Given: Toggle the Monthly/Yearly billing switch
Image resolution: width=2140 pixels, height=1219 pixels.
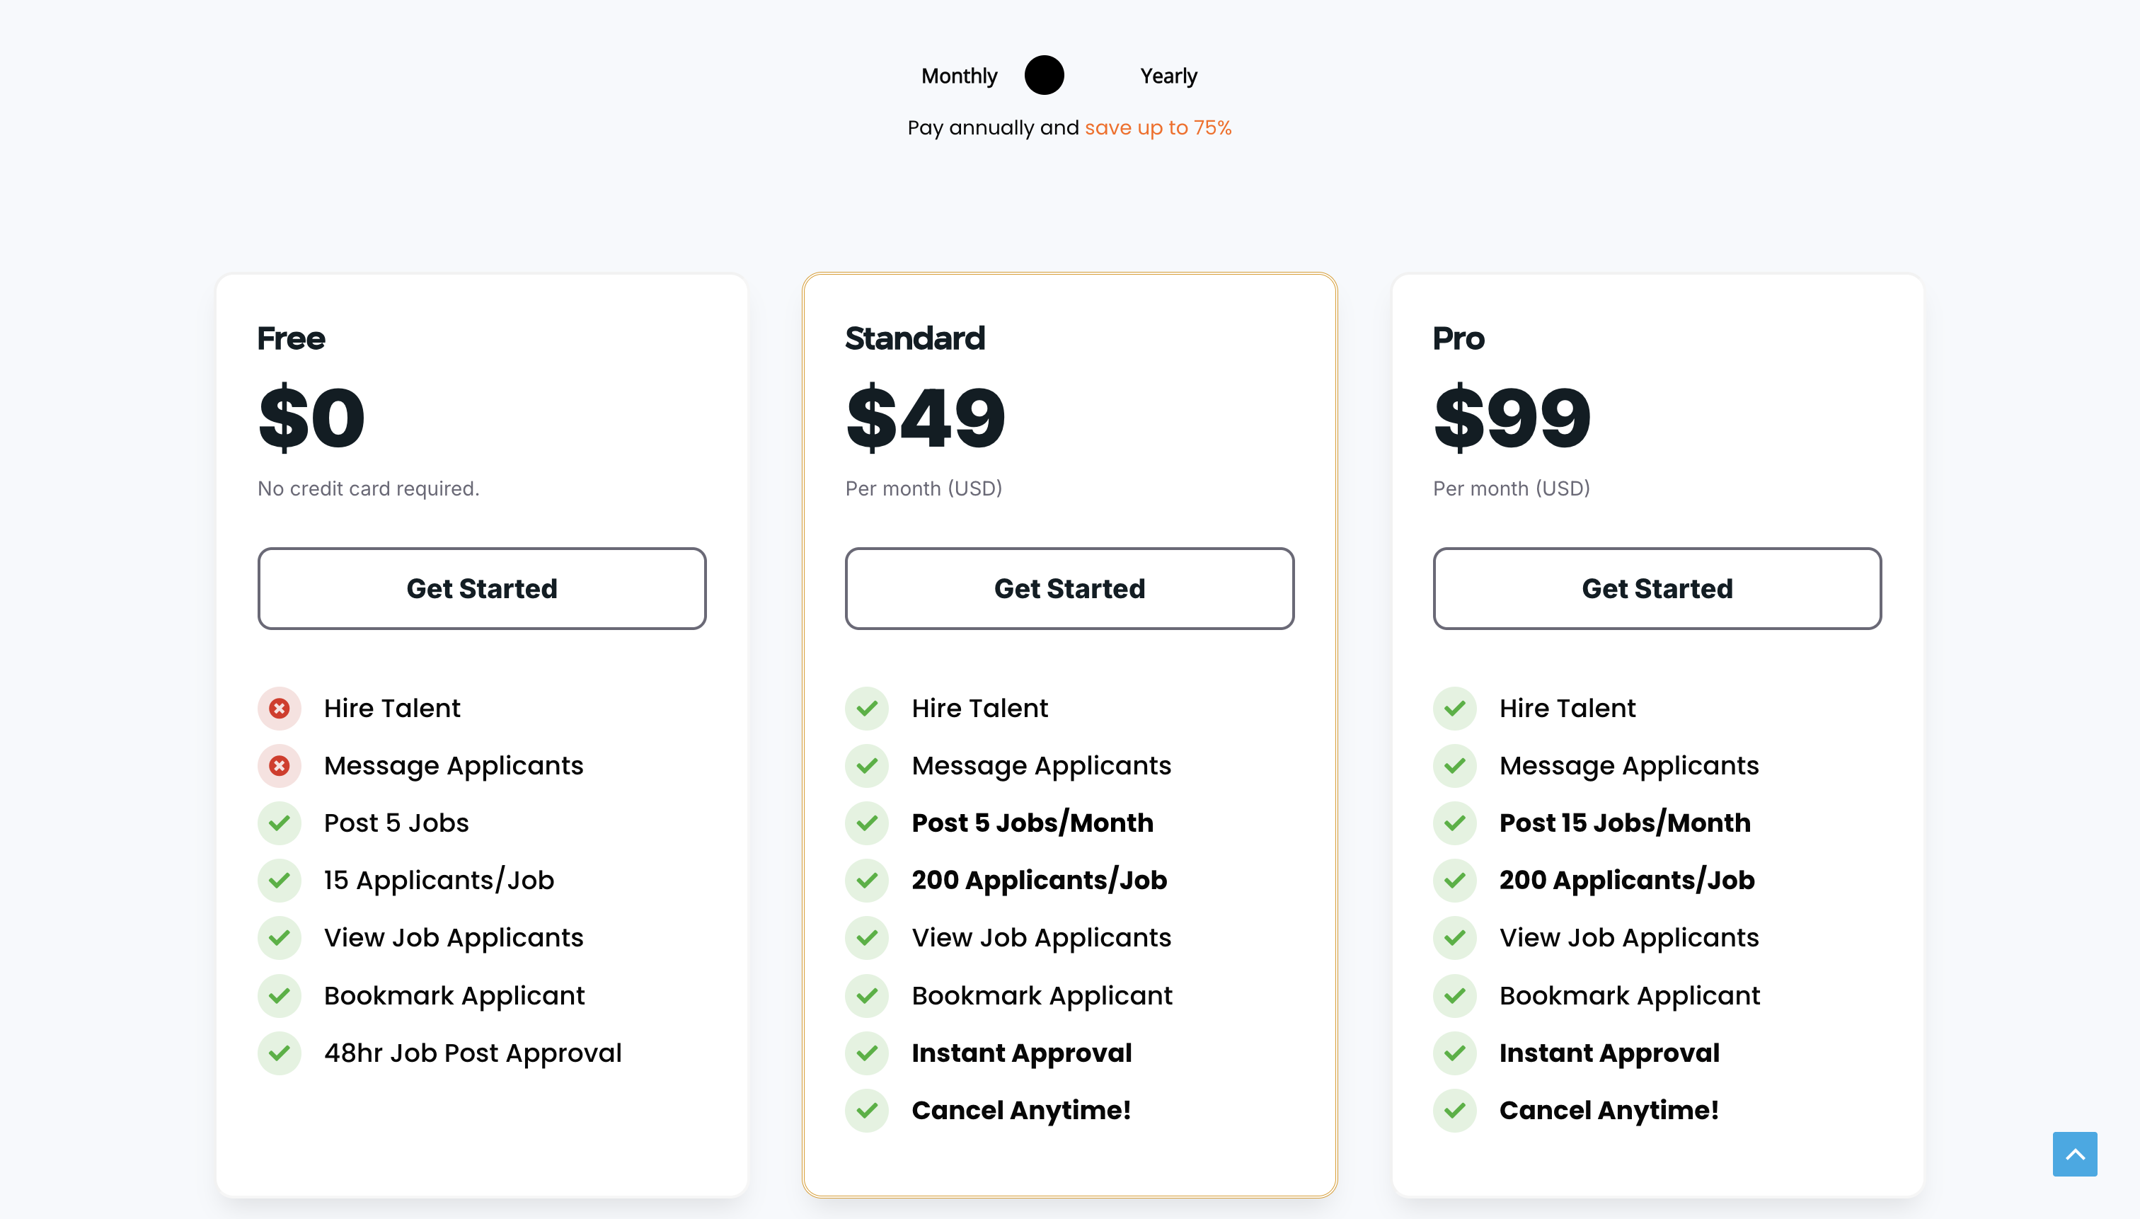Looking at the screenshot, I should (1068, 75).
